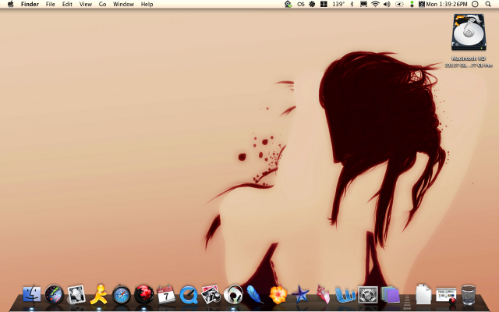The height and width of the screenshot is (312, 499).
Task: Open Finder from the Dock
Action: 32,294
